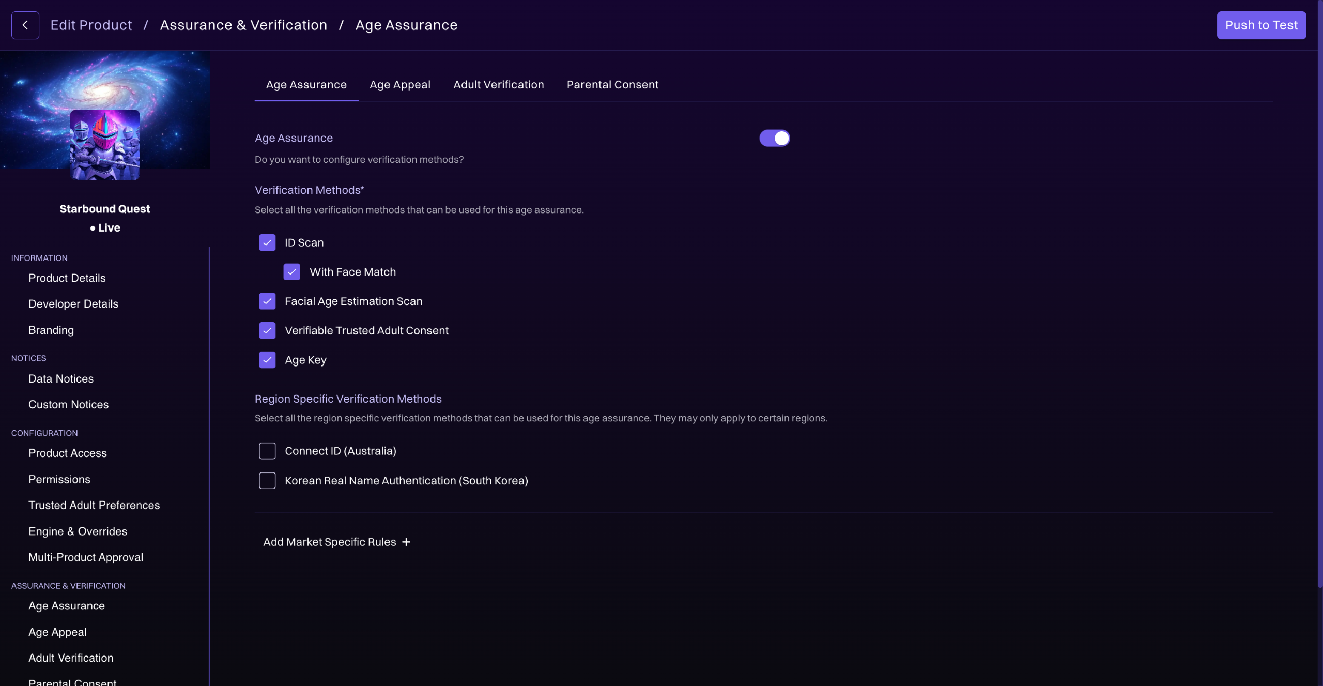
Task: Uncheck the ID Scan checkbox
Action: coord(267,242)
